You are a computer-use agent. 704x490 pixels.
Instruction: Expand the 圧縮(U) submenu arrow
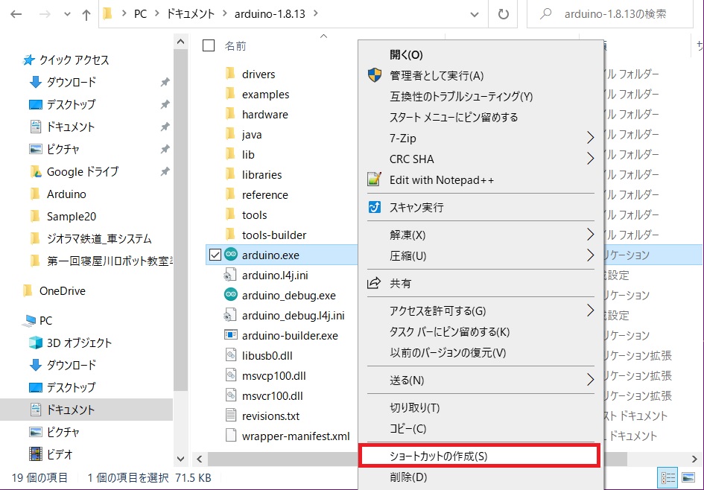point(591,255)
